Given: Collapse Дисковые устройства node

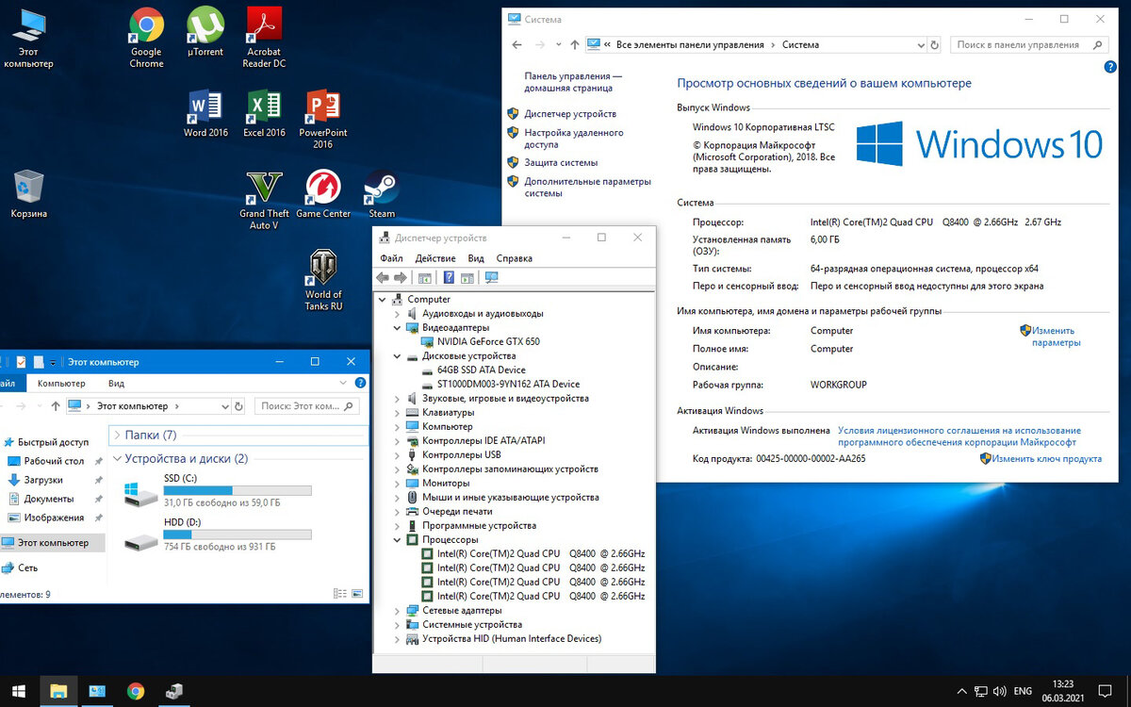Looking at the screenshot, I should click(x=397, y=356).
